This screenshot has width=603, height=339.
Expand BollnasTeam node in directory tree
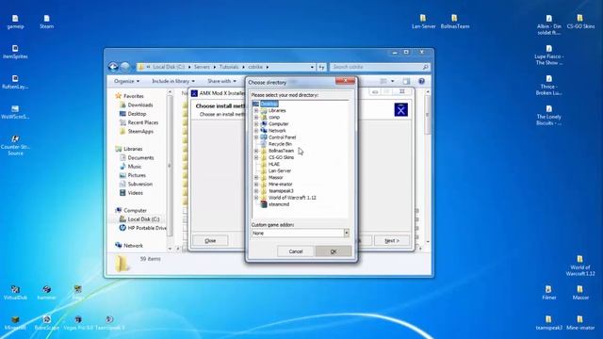point(256,151)
